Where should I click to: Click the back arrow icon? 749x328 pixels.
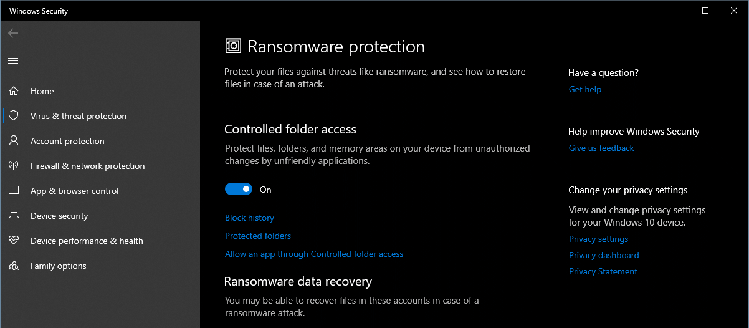click(13, 33)
